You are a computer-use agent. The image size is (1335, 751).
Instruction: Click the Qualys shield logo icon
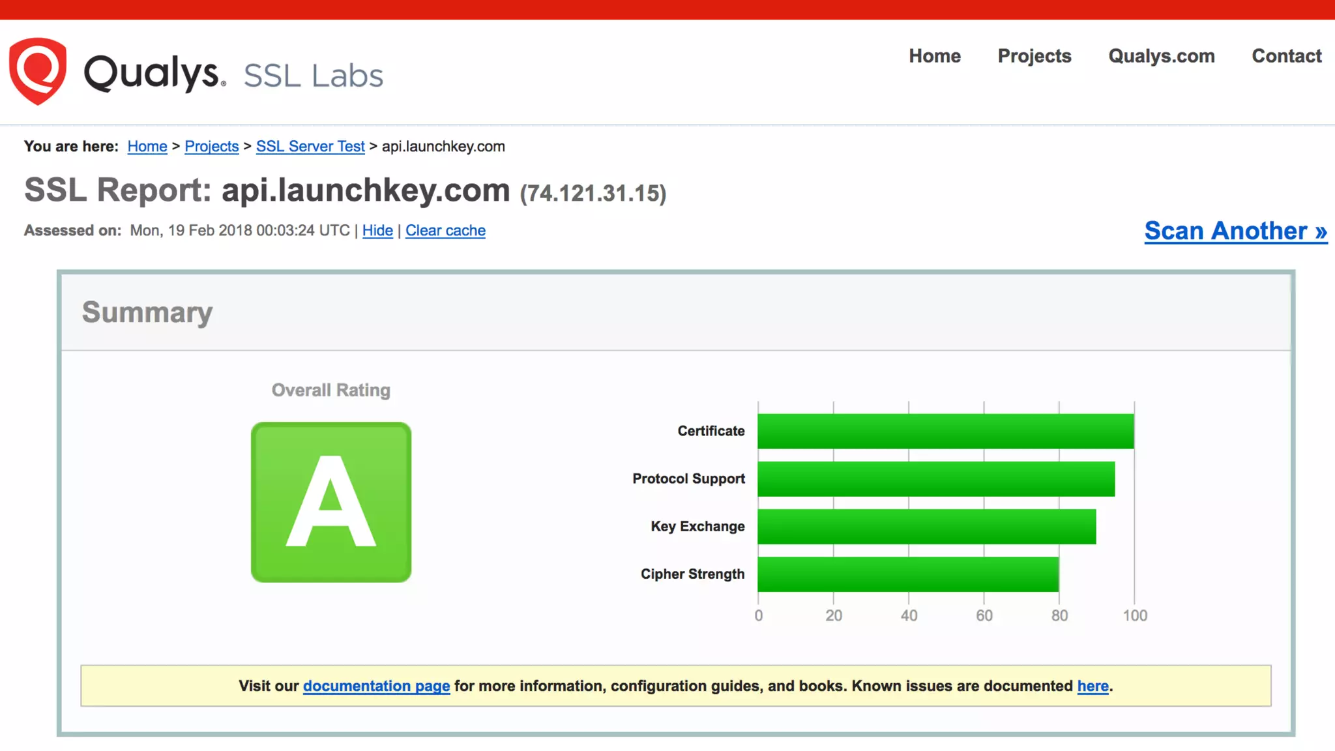(x=38, y=71)
